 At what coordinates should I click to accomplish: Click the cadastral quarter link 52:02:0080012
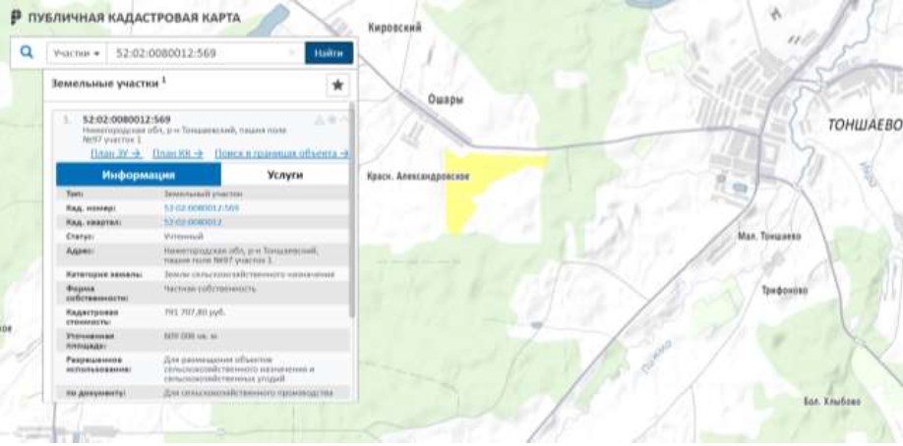tap(193, 223)
